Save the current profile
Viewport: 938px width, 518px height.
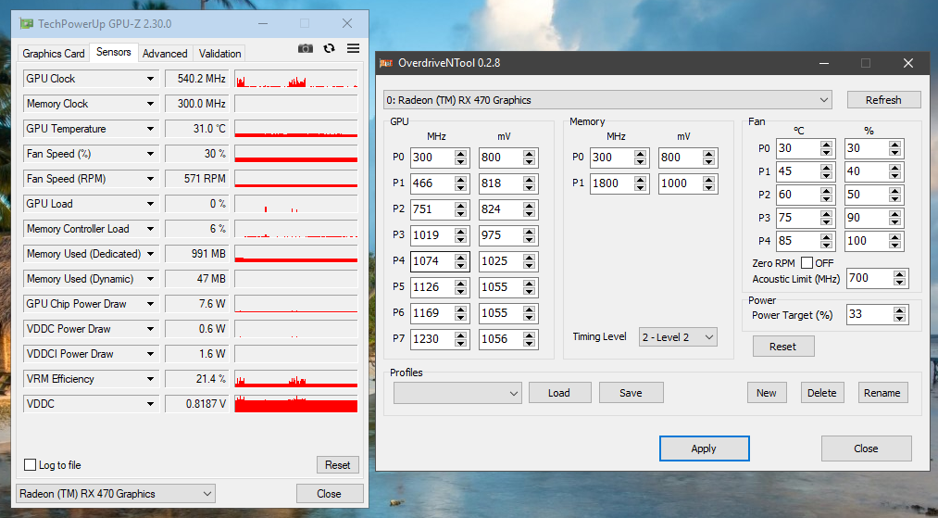(x=632, y=393)
